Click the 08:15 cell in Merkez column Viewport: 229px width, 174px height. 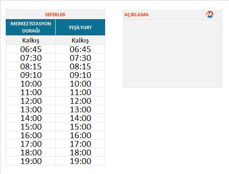click(31, 66)
